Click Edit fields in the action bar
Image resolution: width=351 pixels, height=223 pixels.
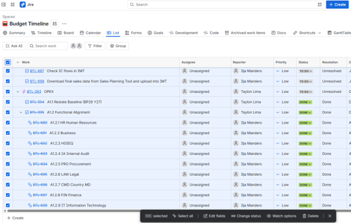(214, 216)
